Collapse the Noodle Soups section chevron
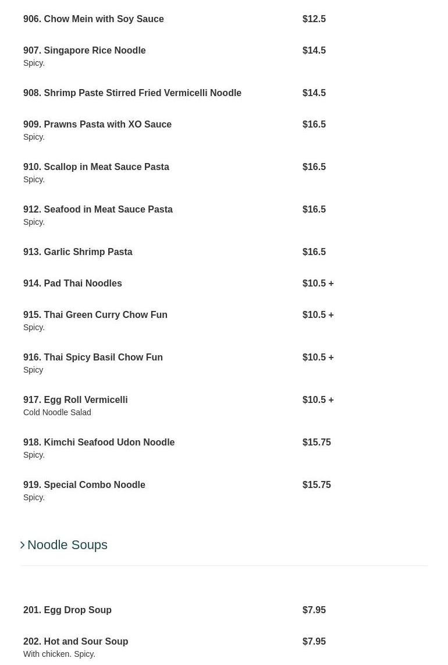448x665 pixels. pyautogui.click(x=23, y=545)
